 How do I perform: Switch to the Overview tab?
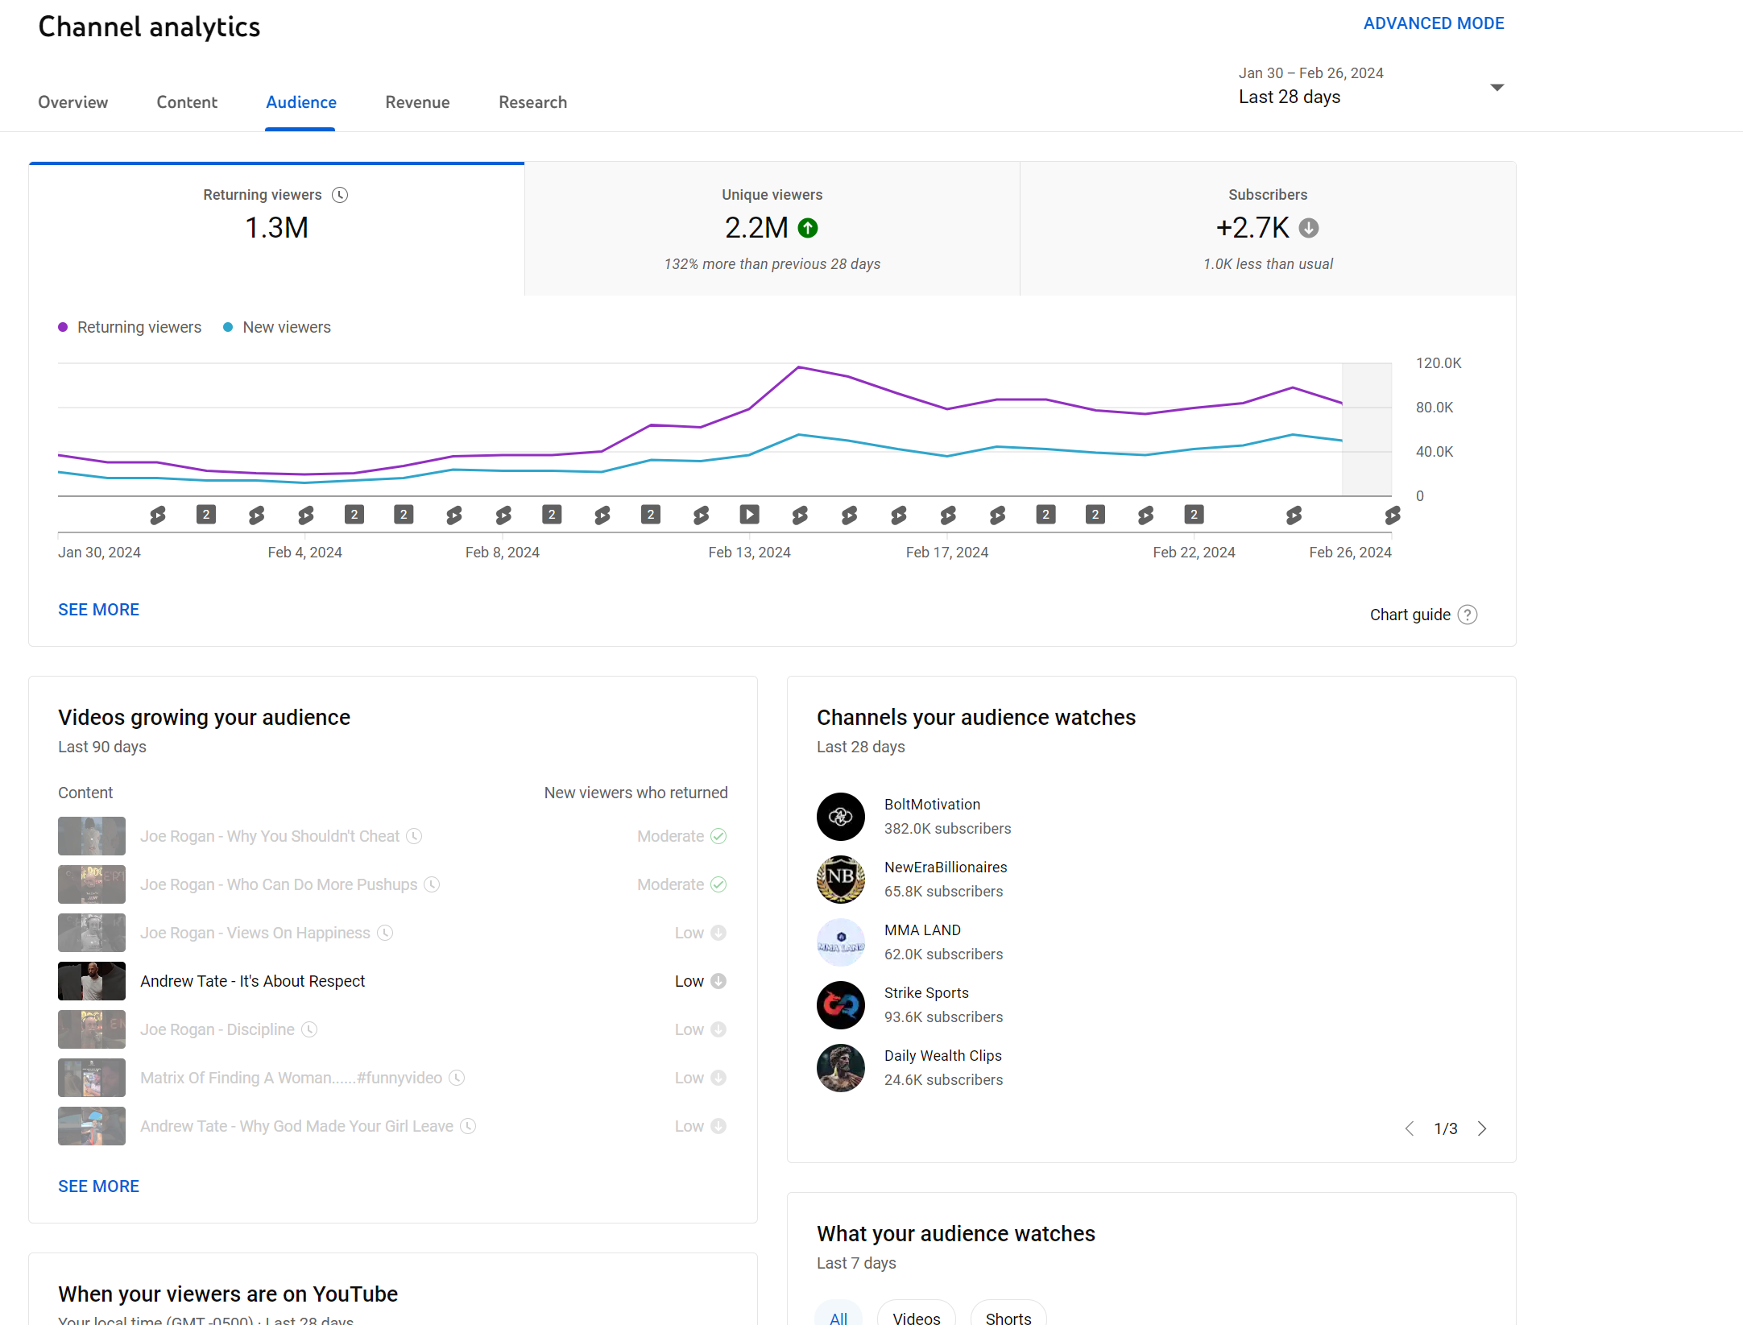[72, 102]
